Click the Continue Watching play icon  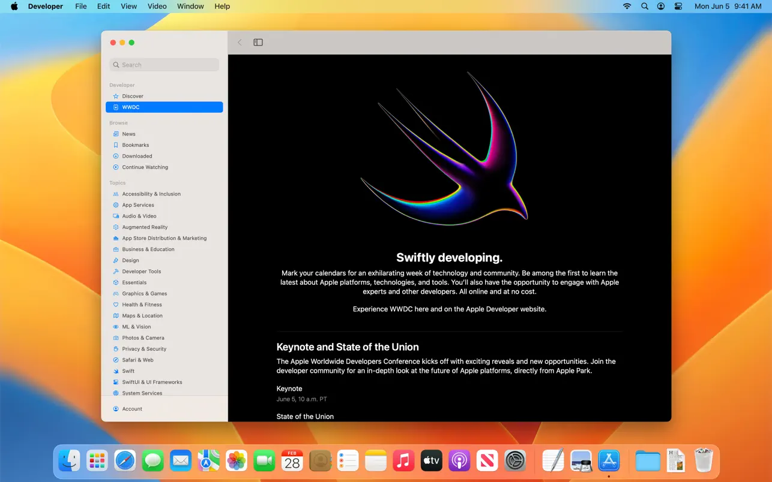[x=116, y=167]
